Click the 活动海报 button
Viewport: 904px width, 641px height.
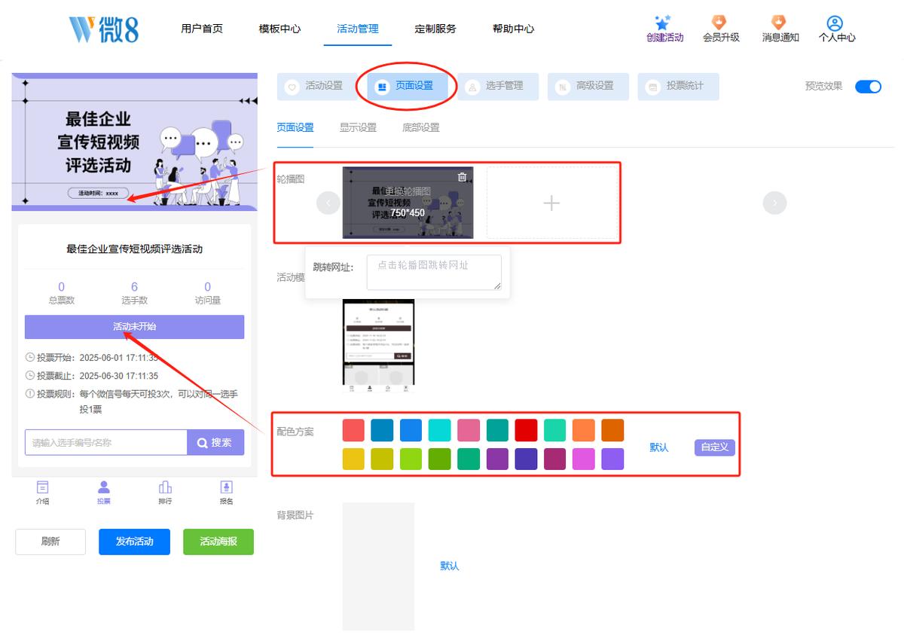point(218,542)
